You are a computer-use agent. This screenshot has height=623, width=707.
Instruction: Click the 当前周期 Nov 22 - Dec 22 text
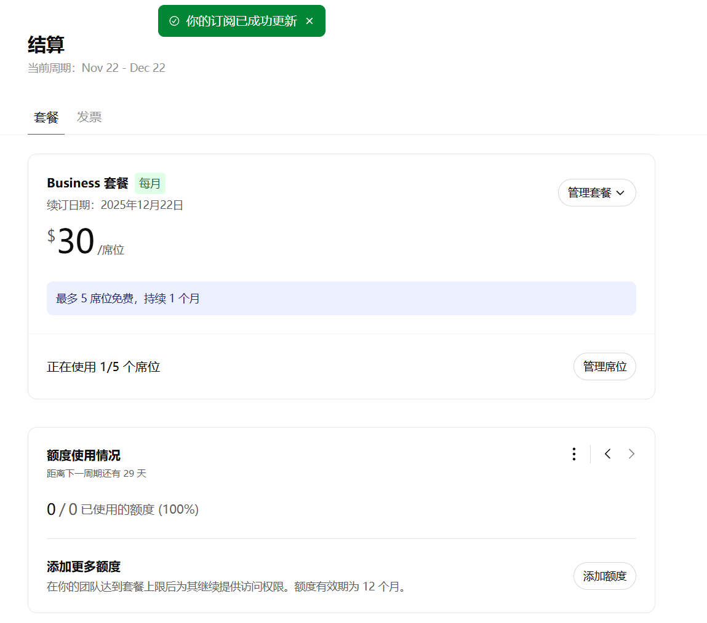[x=97, y=68]
